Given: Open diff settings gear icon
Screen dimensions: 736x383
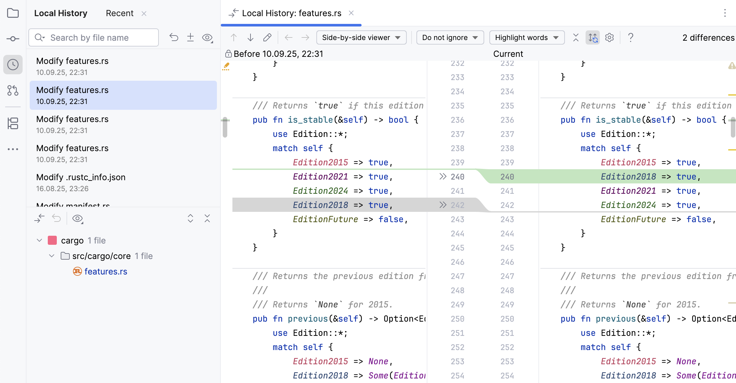Looking at the screenshot, I should click(609, 37).
